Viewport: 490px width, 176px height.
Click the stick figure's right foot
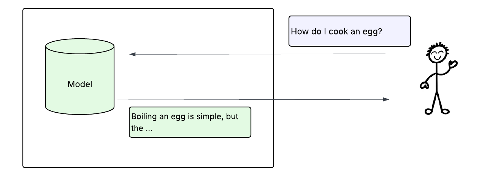[445, 112]
